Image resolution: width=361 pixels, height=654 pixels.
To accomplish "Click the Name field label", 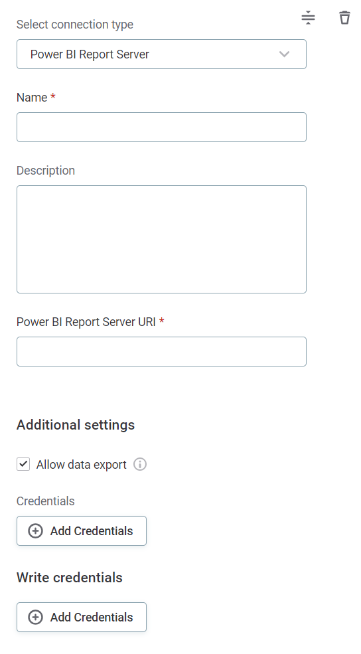I will pos(32,98).
